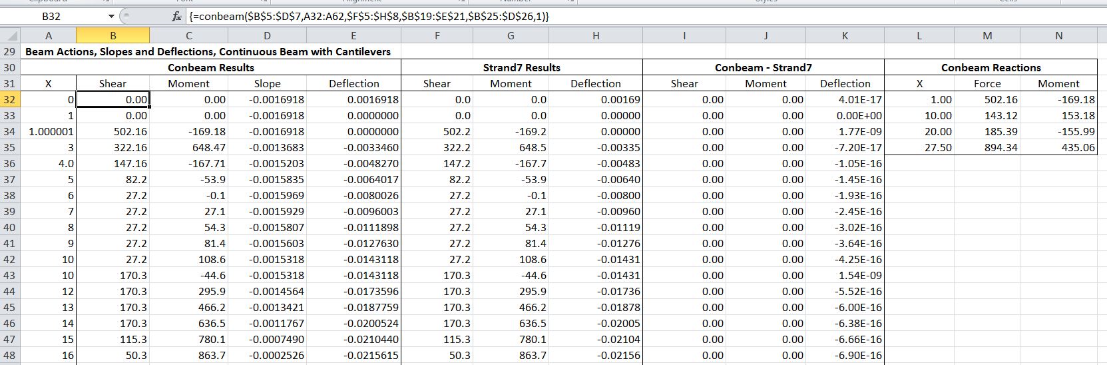
Task: Click the 'Slope' column heading cell
Action: 267,84
